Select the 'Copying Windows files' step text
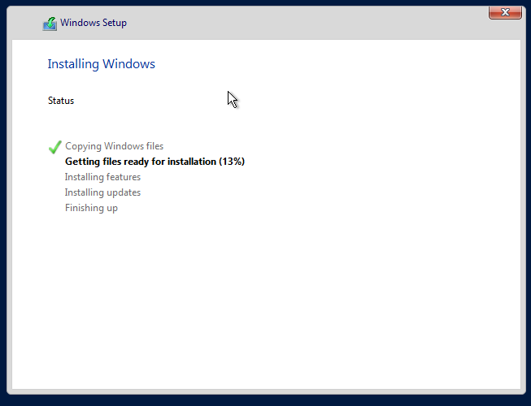 (114, 146)
